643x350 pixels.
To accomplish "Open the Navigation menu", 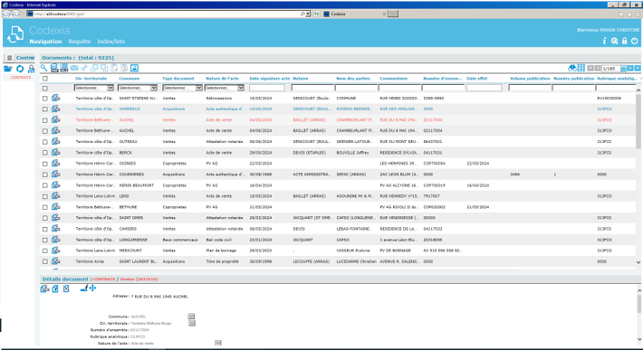I will click(45, 42).
